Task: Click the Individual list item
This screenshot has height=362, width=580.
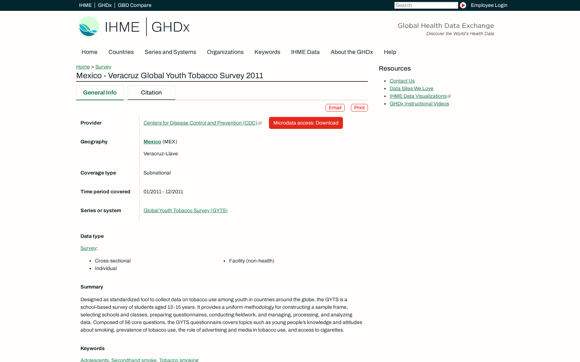Action: click(106, 269)
